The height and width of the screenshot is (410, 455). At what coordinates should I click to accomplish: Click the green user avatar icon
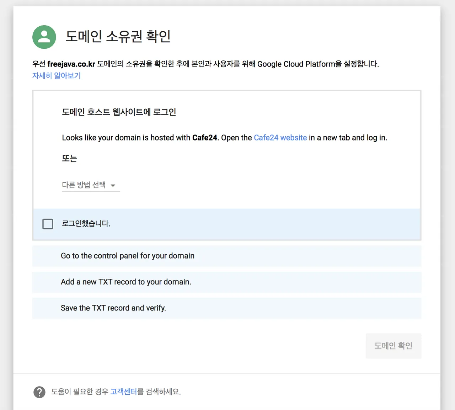pos(44,37)
